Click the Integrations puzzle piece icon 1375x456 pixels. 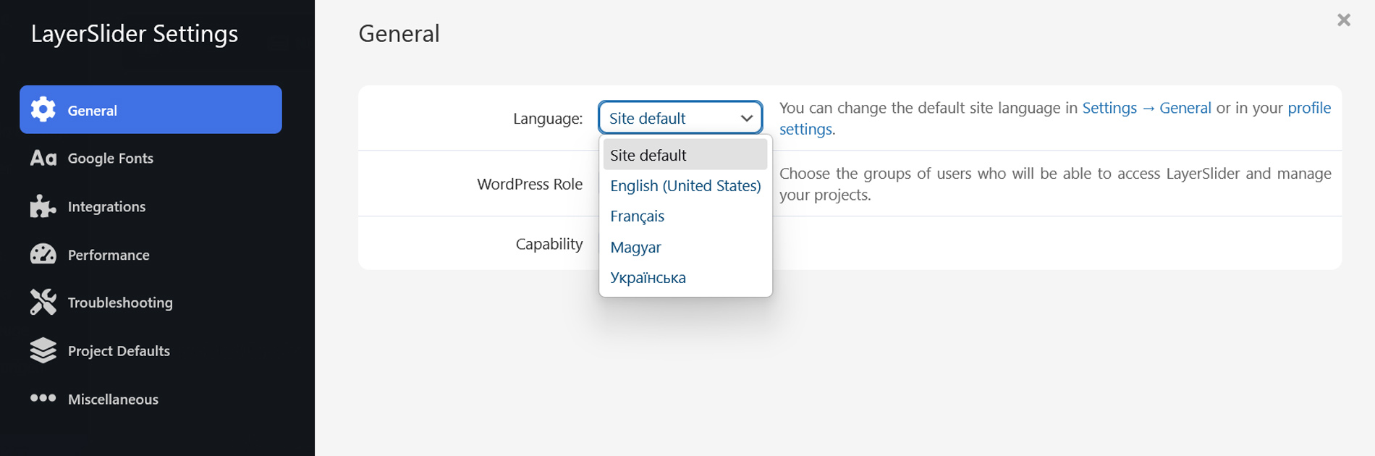click(43, 206)
